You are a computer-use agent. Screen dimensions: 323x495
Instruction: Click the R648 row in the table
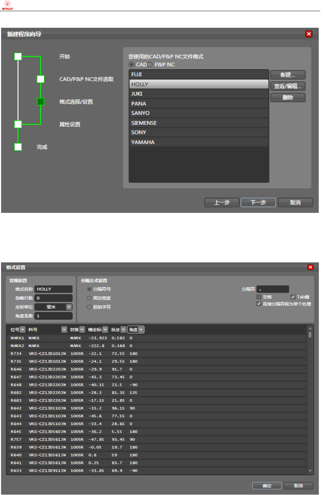pos(156,385)
